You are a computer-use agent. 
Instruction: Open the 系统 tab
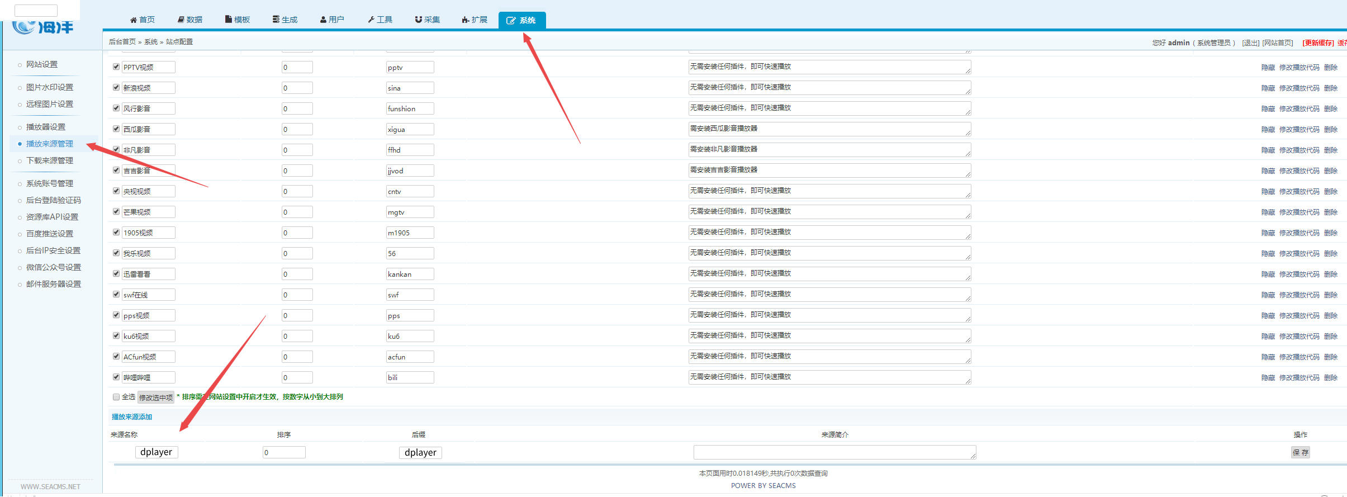(x=521, y=21)
